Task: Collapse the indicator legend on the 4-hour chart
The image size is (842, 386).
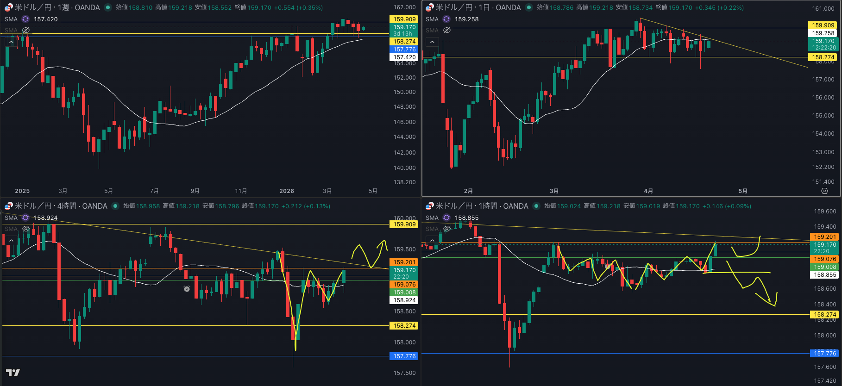Action: point(11,241)
